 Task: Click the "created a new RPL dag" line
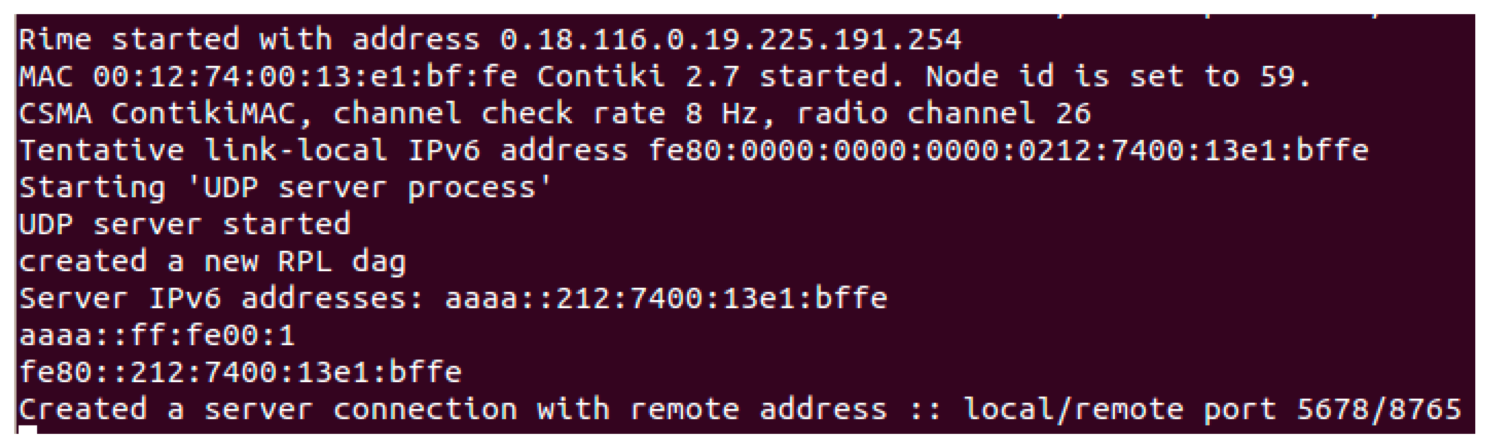213,262
